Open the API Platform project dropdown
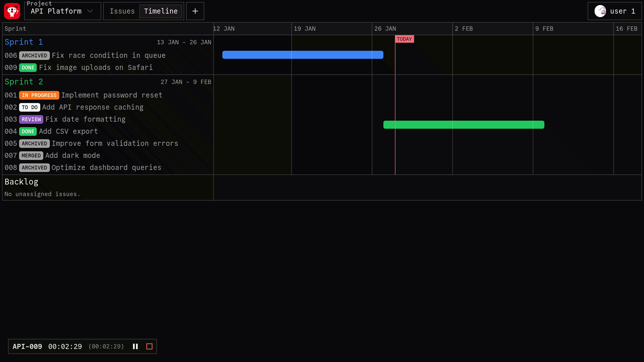 tap(62, 11)
